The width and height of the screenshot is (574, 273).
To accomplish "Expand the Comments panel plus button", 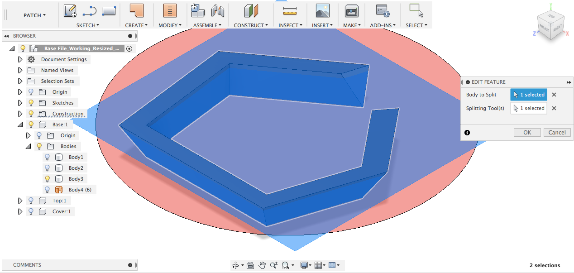I will click(x=130, y=265).
